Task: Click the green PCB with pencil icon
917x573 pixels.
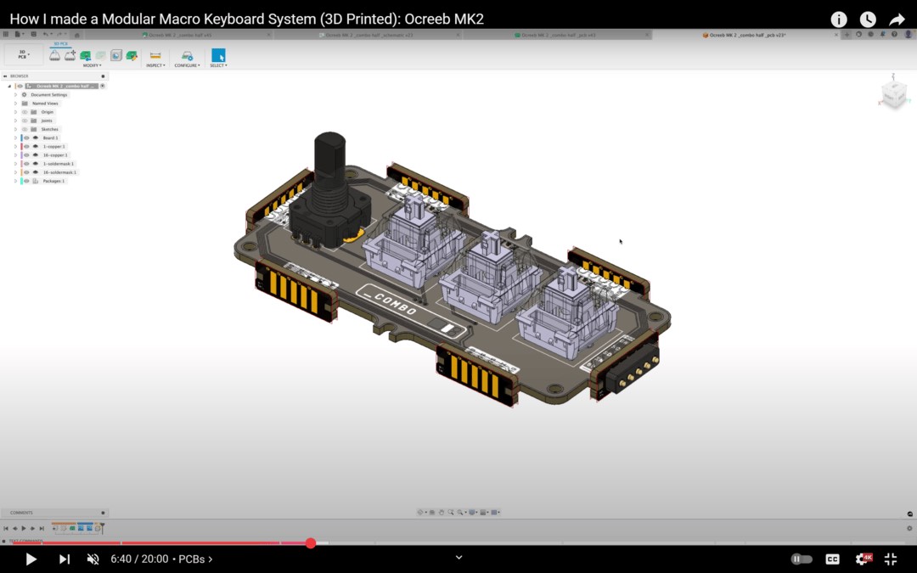Action: pos(132,55)
